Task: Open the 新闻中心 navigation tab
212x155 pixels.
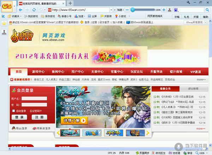Action: 58,71
